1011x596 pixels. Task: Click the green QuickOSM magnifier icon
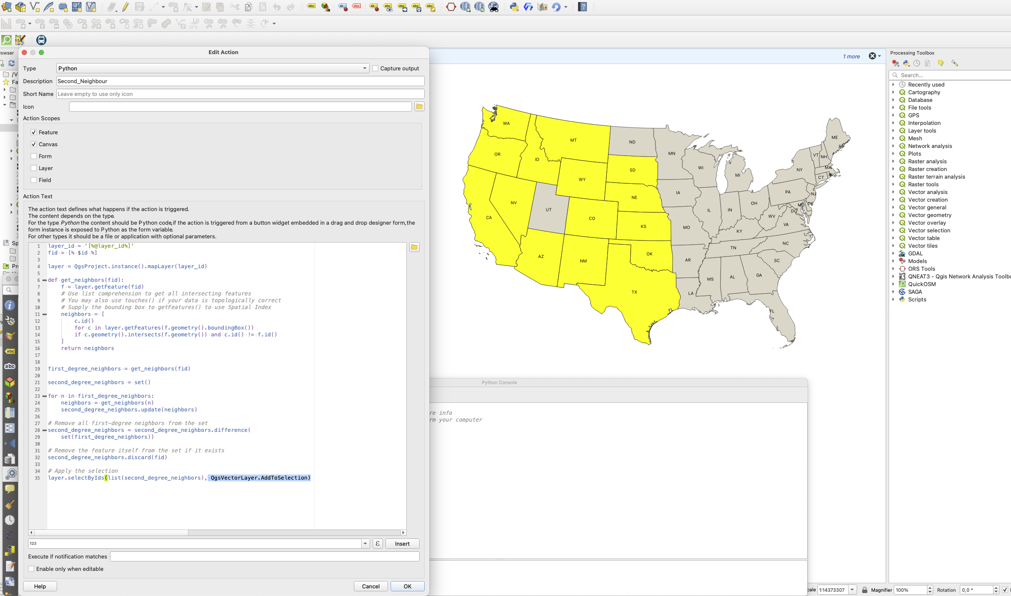pyautogui.click(x=7, y=40)
